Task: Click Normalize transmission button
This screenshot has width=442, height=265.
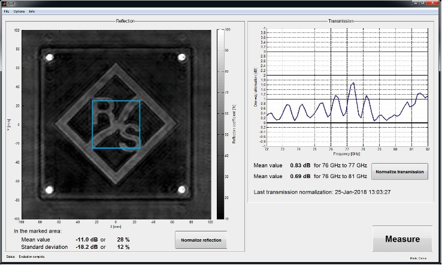Action: tap(399, 171)
